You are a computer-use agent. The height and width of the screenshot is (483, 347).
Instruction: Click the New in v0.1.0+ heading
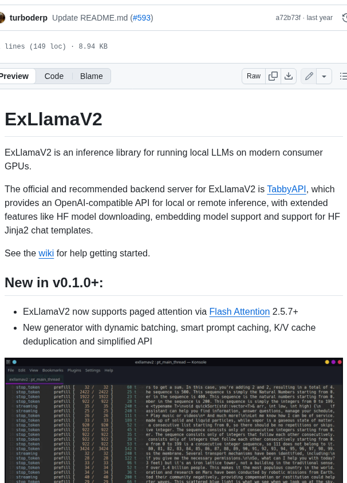coord(54,283)
